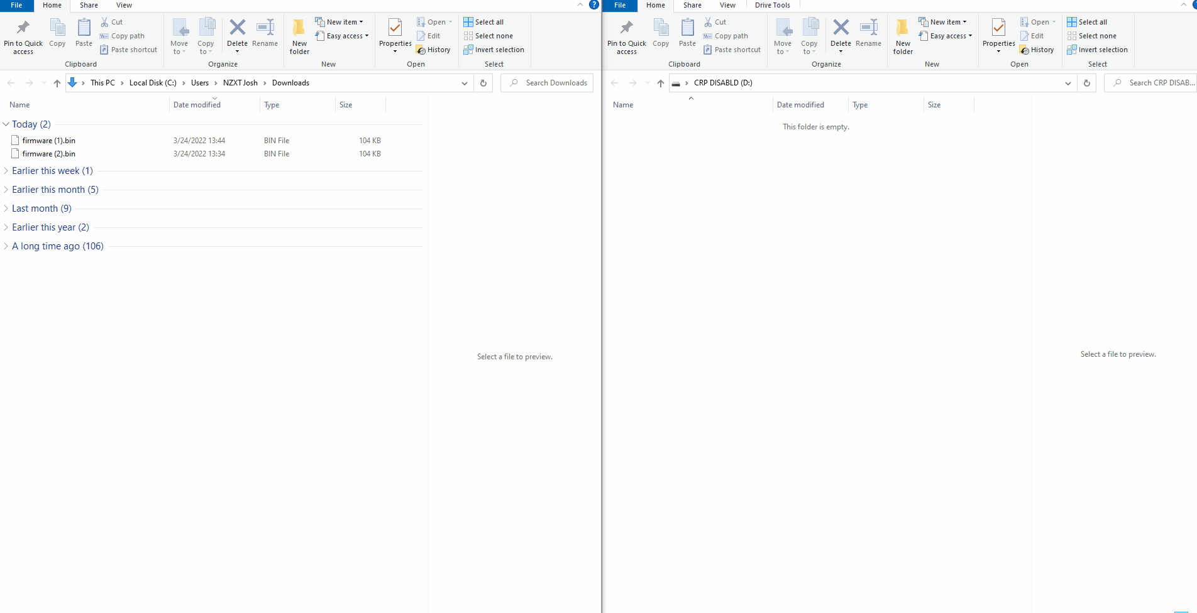
Task: Collapse the Today group
Action: click(6, 124)
